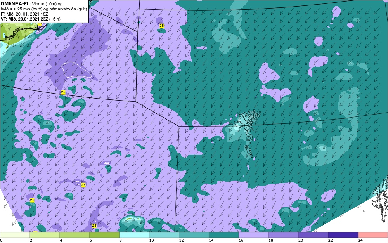
Task: Click yellow '25' label on the black boundary line
Action: pos(63,92)
